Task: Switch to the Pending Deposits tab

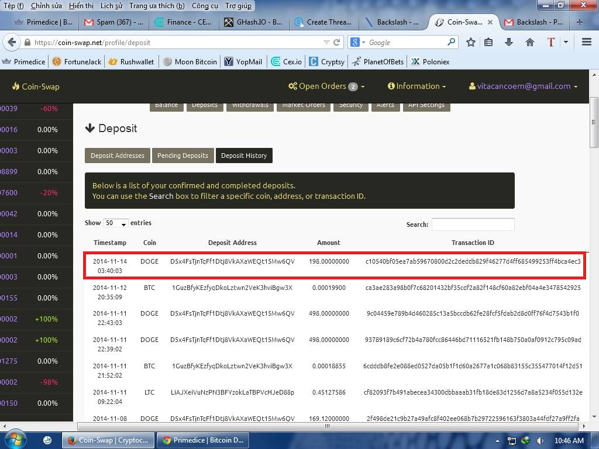Action: 183,156
